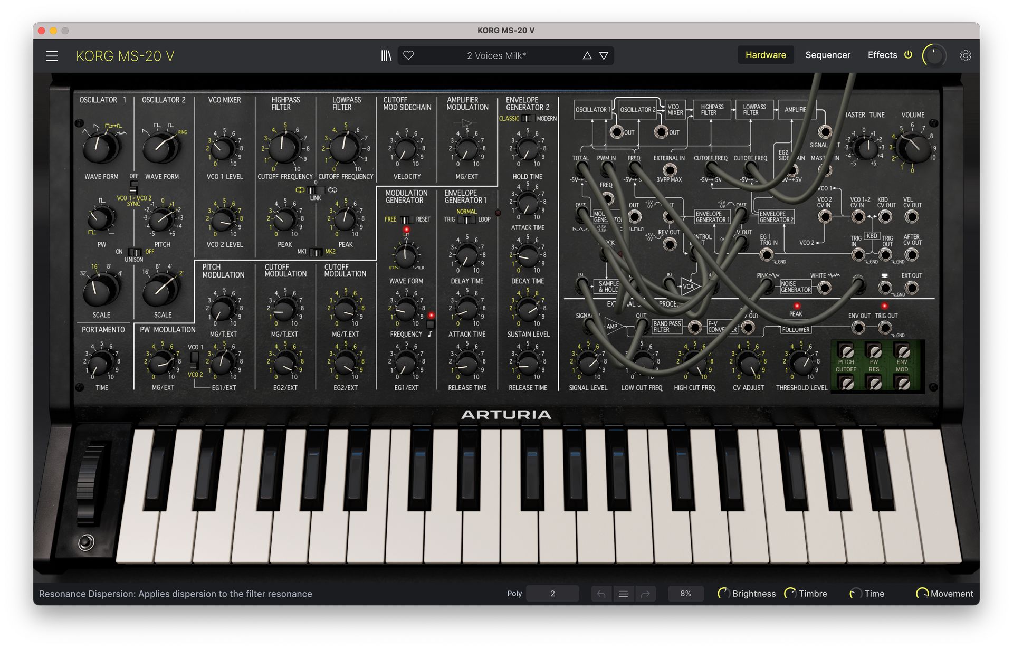Click the Oscillator 1 OUT patch jack
Image resolution: width=1013 pixels, height=649 pixels.
click(x=616, y=131)
